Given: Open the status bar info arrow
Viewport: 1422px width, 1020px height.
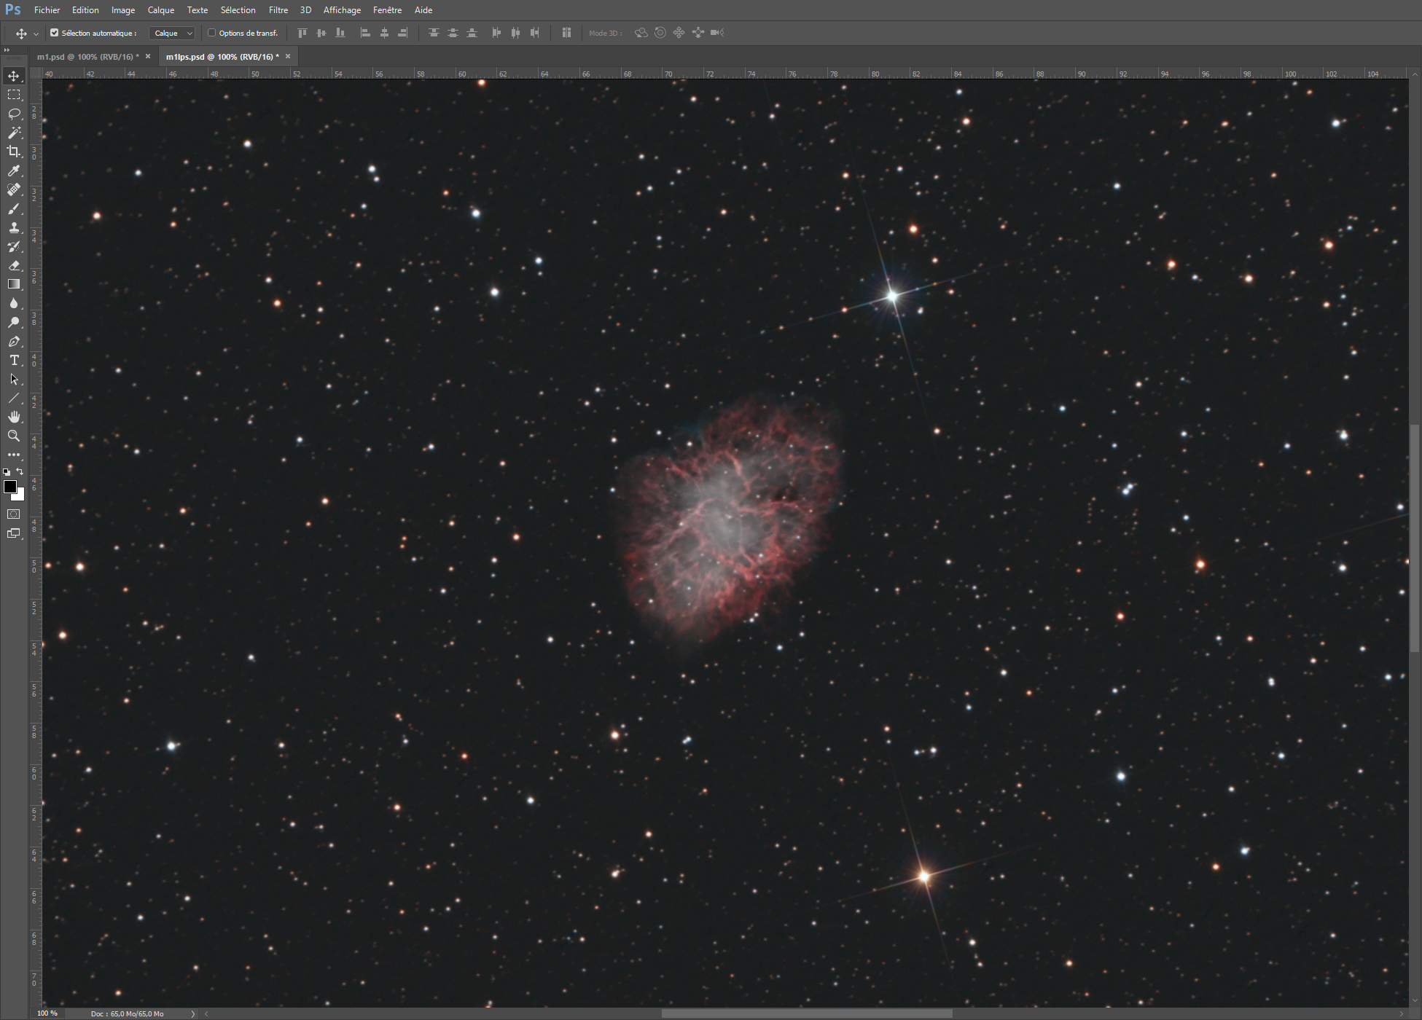Looking at the screenshot, I should coord(193,1013).
